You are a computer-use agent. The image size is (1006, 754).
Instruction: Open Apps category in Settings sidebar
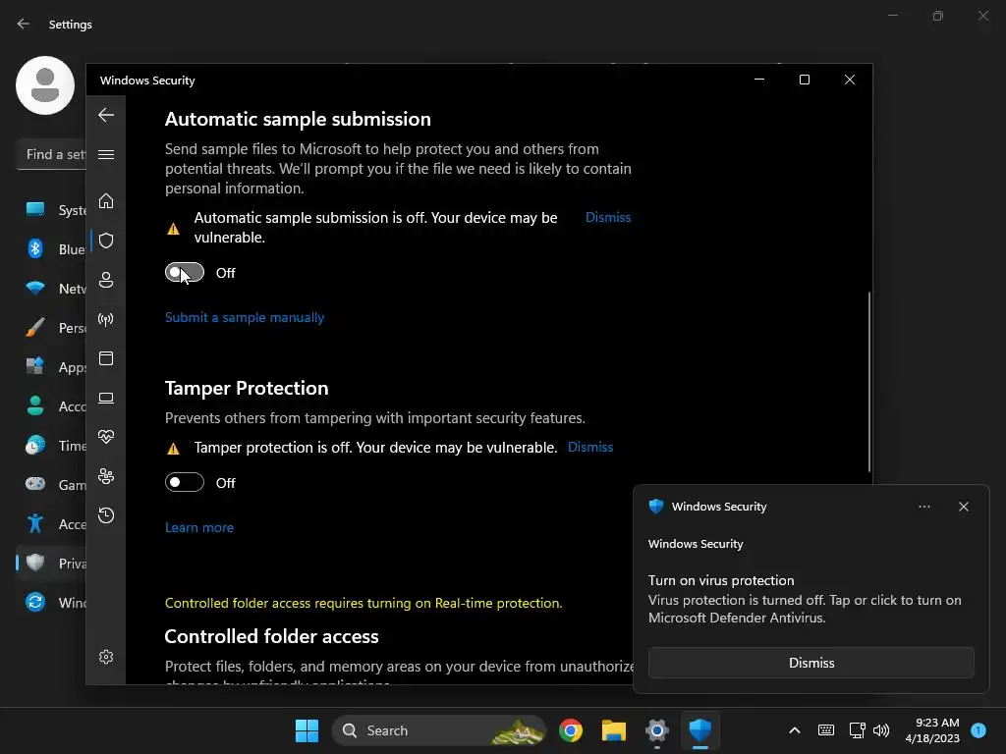[53, 367]
